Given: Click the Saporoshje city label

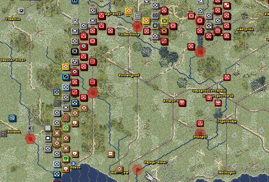Looking at the screenshot, I should point(227,121).
